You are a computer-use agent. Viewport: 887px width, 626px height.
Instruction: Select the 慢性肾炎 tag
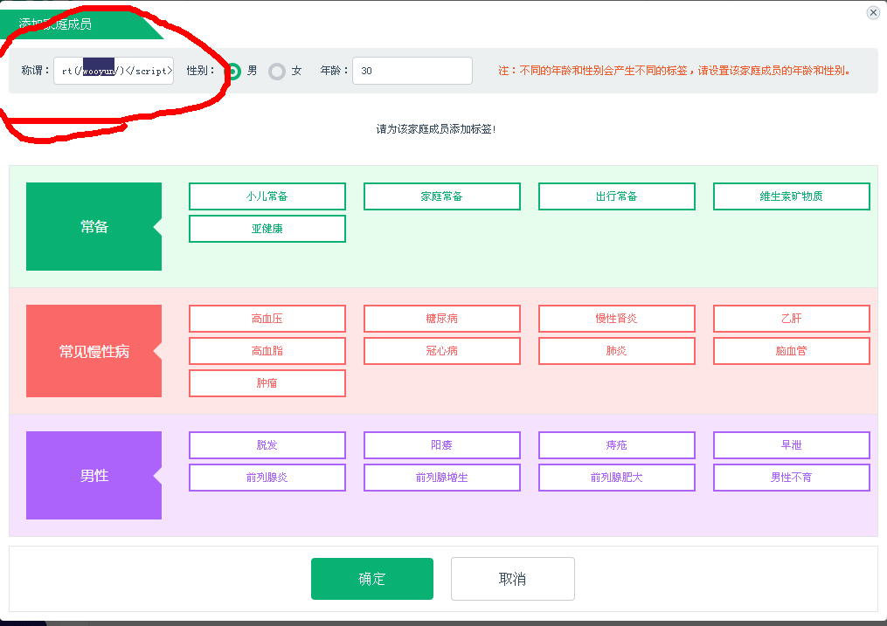pos(617,319)
